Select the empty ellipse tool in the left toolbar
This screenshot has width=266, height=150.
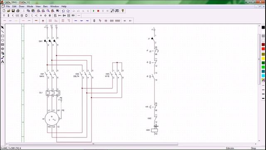2,40
